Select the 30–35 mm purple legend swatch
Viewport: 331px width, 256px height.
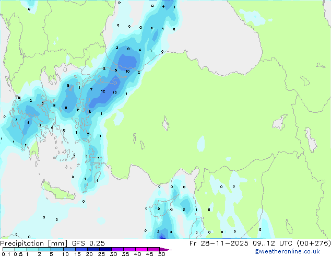(x=117, y=249)
